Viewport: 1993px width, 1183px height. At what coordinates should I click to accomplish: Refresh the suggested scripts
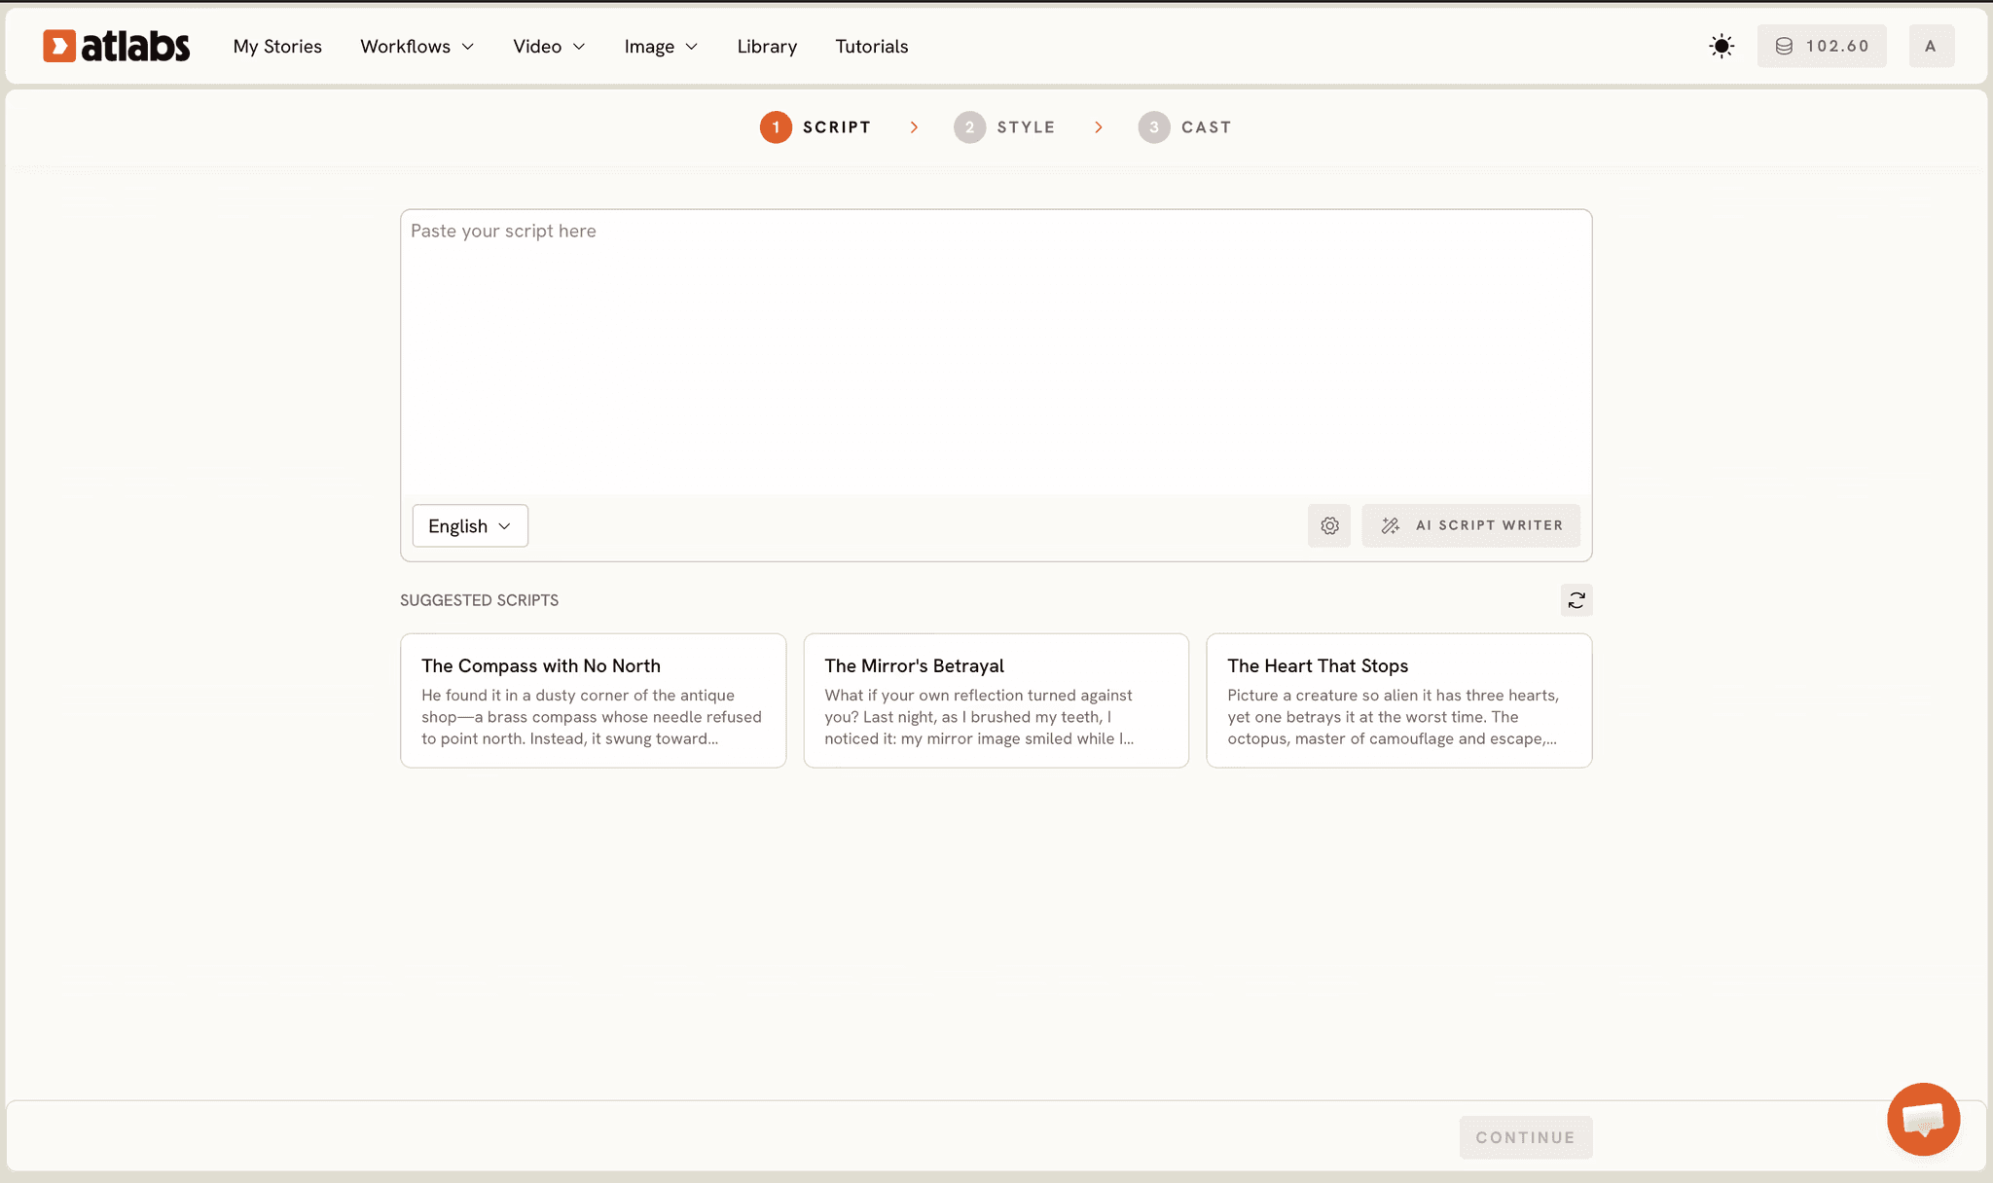pos(1576,600)
